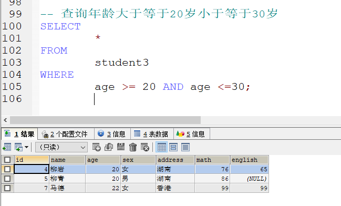
Task: Select the id cell with value 4
Action: [32, 169]
